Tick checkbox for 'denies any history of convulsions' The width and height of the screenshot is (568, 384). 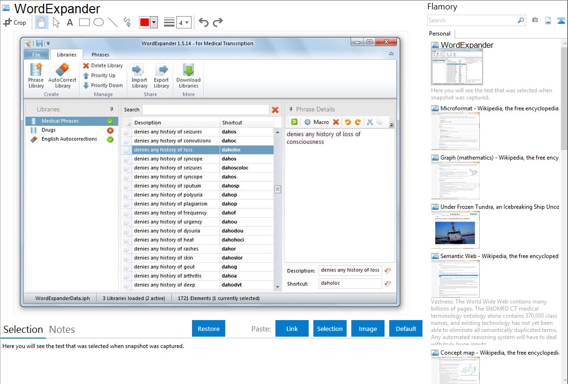[x=126, y=141]
